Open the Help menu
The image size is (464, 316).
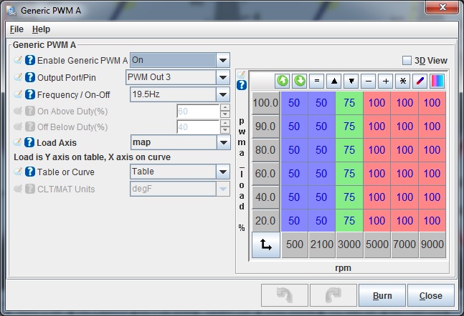tap(41, 29)
